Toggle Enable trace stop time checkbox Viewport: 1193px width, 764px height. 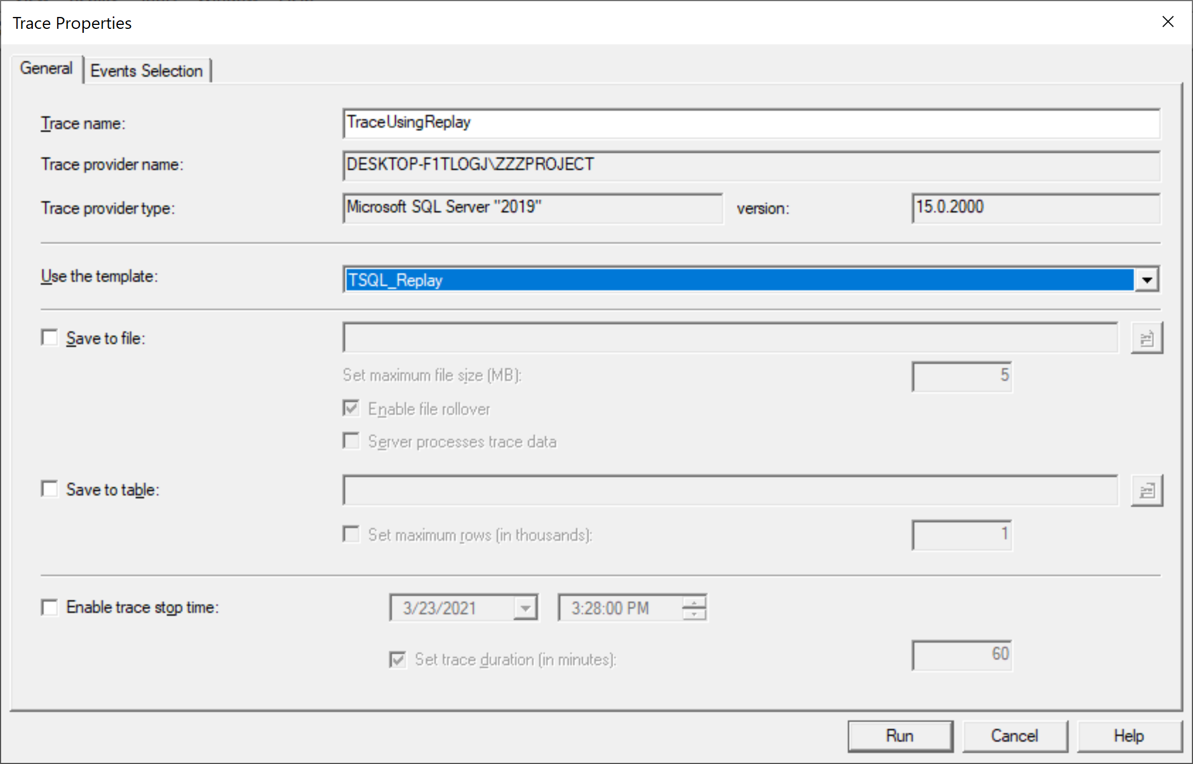(x=50, y=607)
